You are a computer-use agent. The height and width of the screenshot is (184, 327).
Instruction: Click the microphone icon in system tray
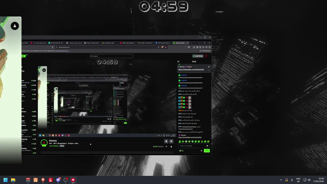(x=292, y=180)
